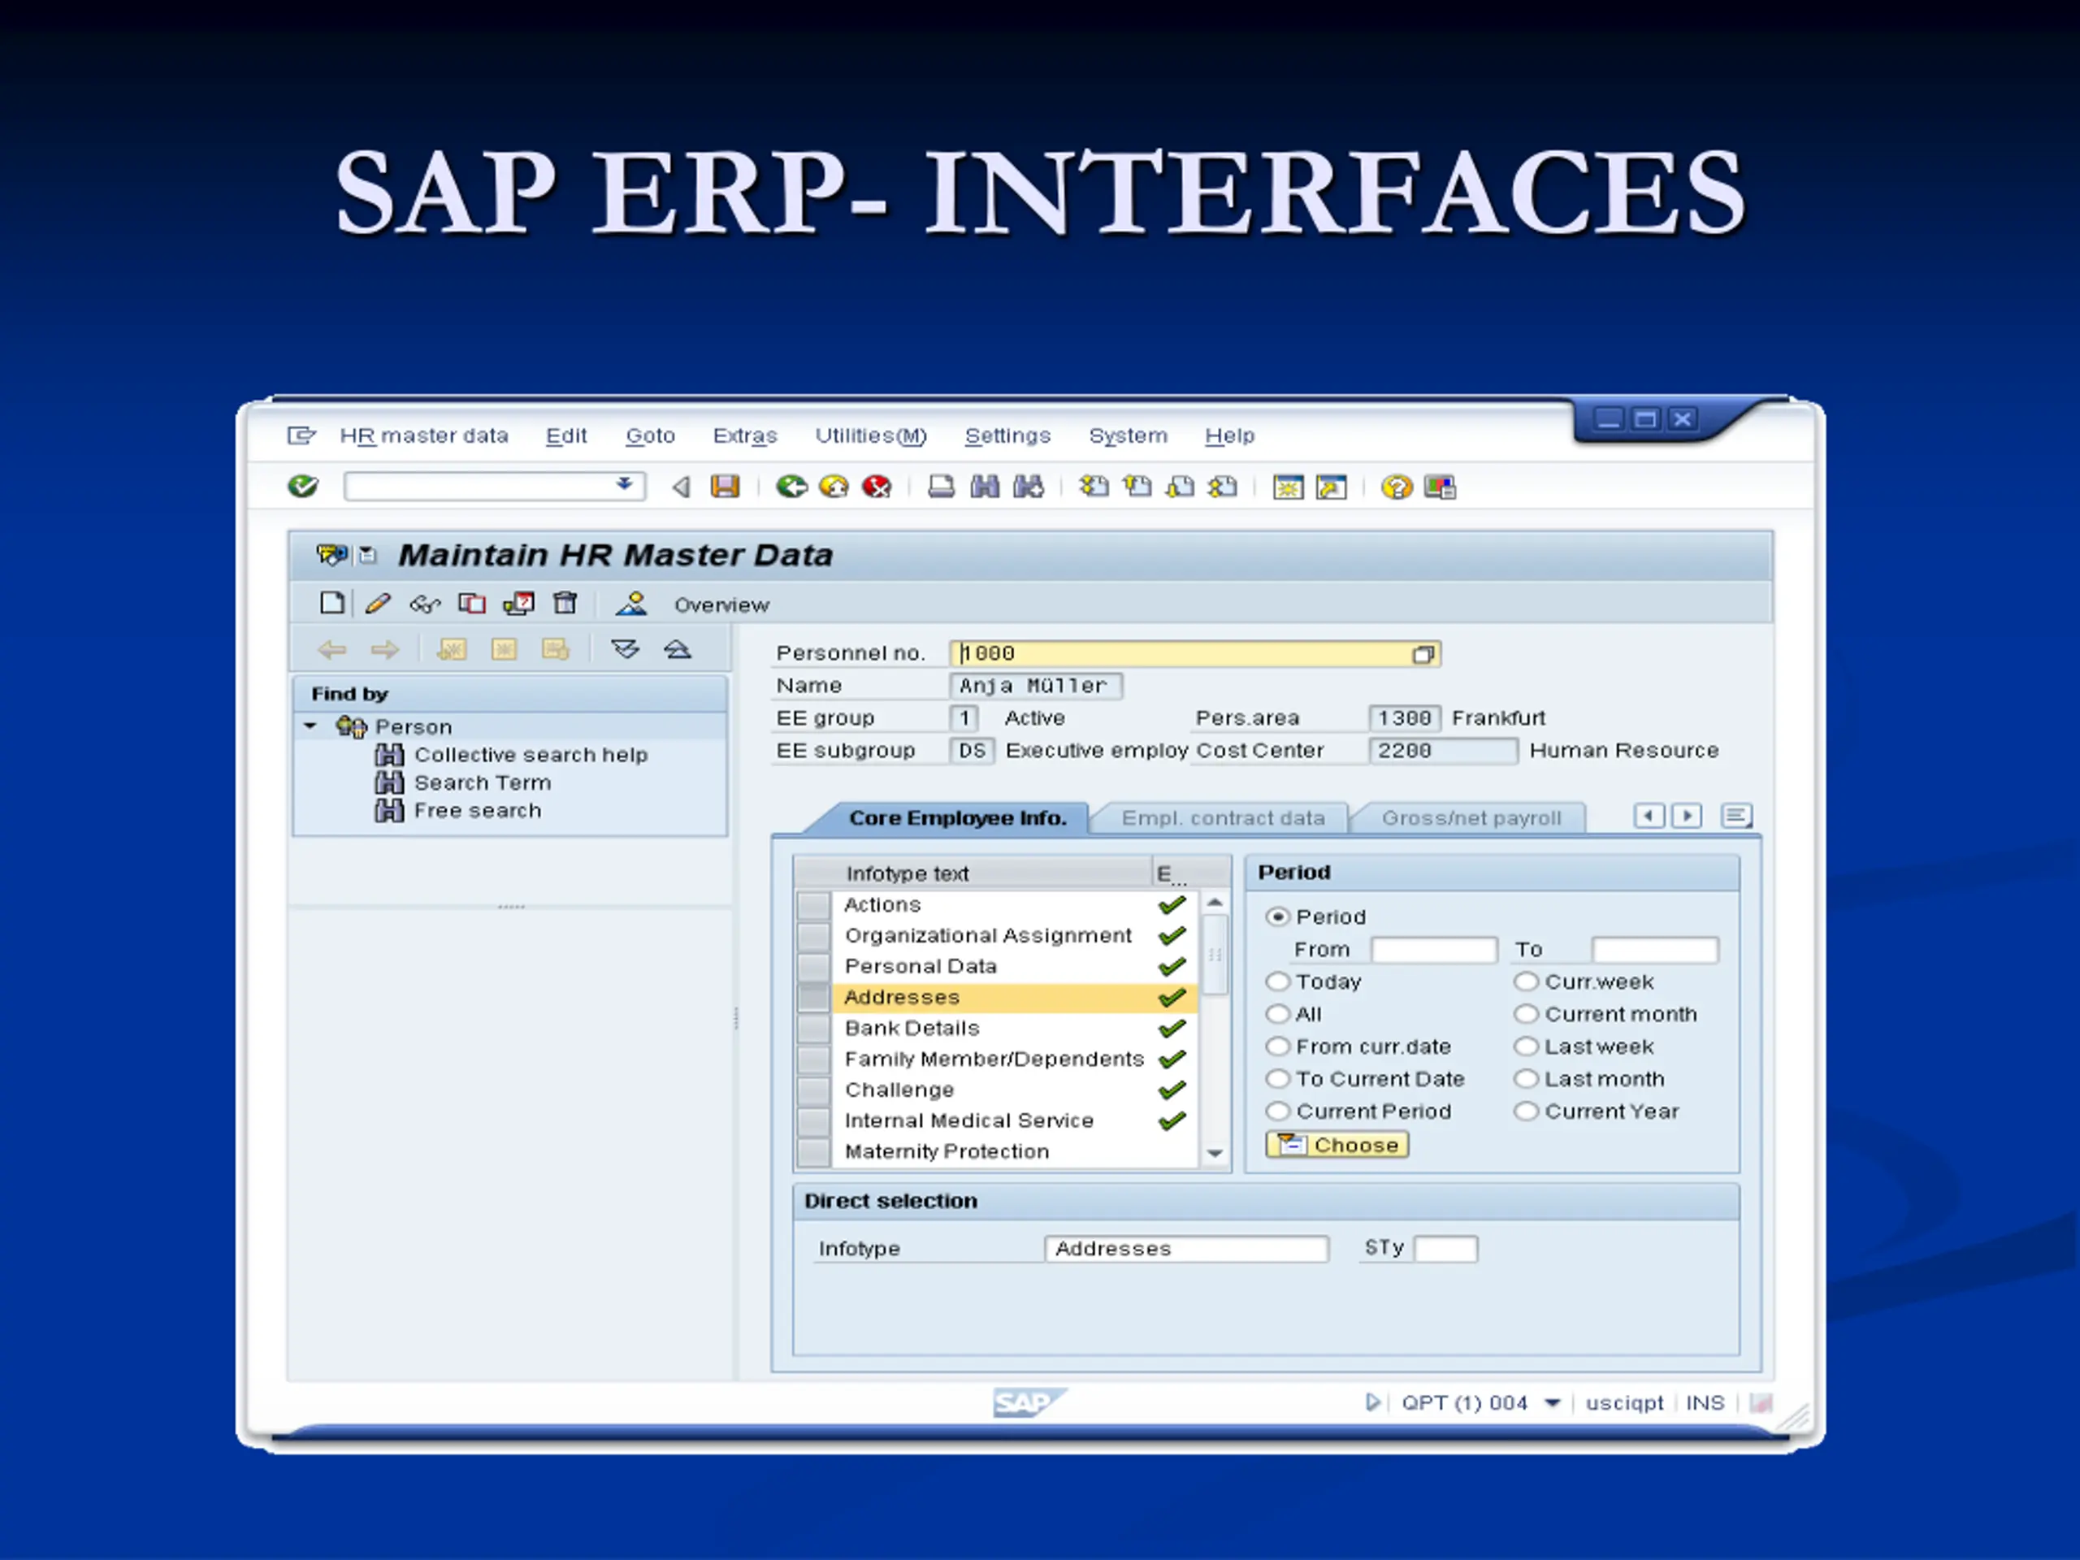Click the period From date field

click(x=1434, y=950)
